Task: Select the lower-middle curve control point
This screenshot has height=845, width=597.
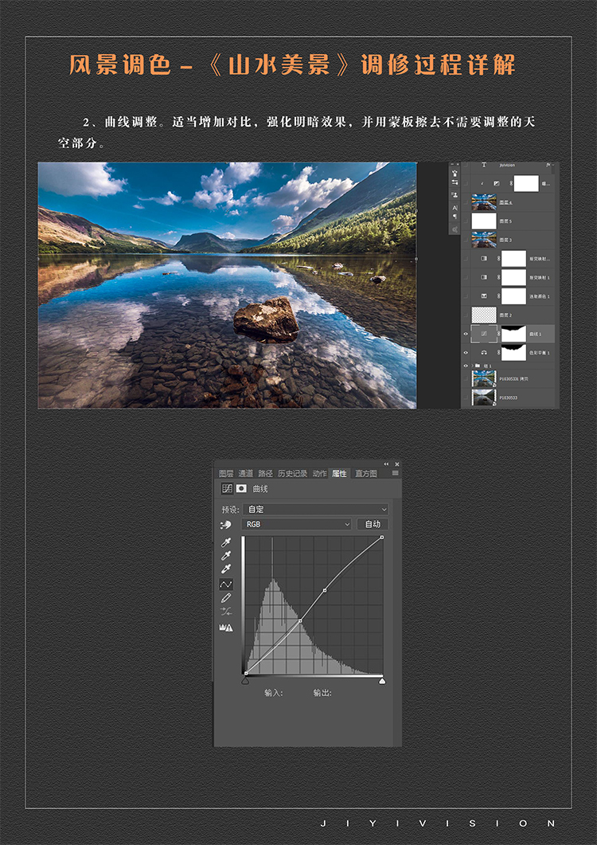Action: tap(299, 621)
